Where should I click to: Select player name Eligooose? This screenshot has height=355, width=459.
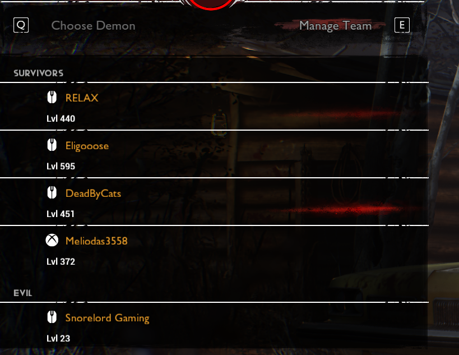point(87,146)
